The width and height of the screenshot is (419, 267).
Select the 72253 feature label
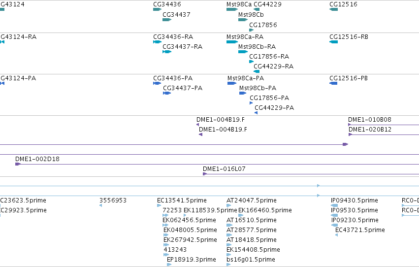click(172, 210)
